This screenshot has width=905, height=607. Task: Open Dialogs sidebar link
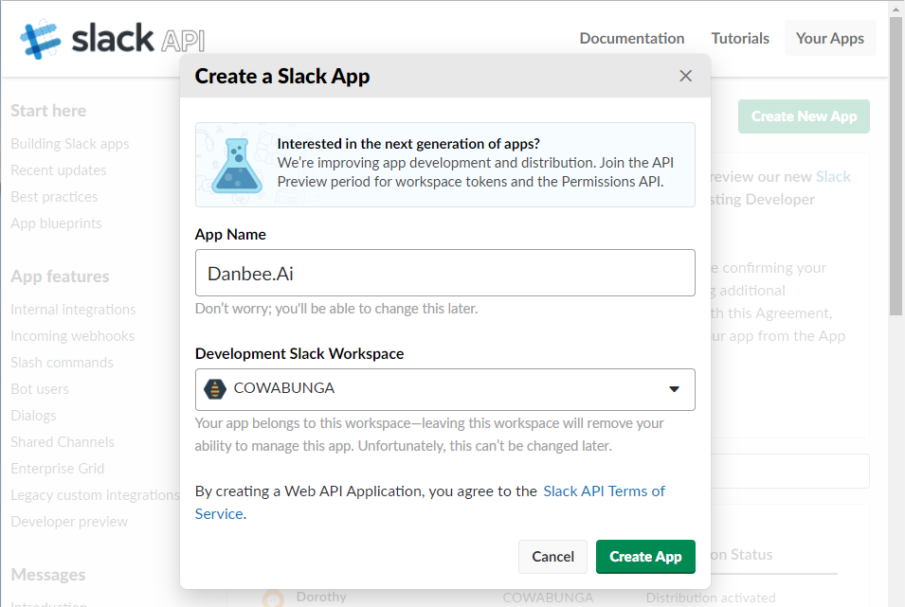click(33, 416)
